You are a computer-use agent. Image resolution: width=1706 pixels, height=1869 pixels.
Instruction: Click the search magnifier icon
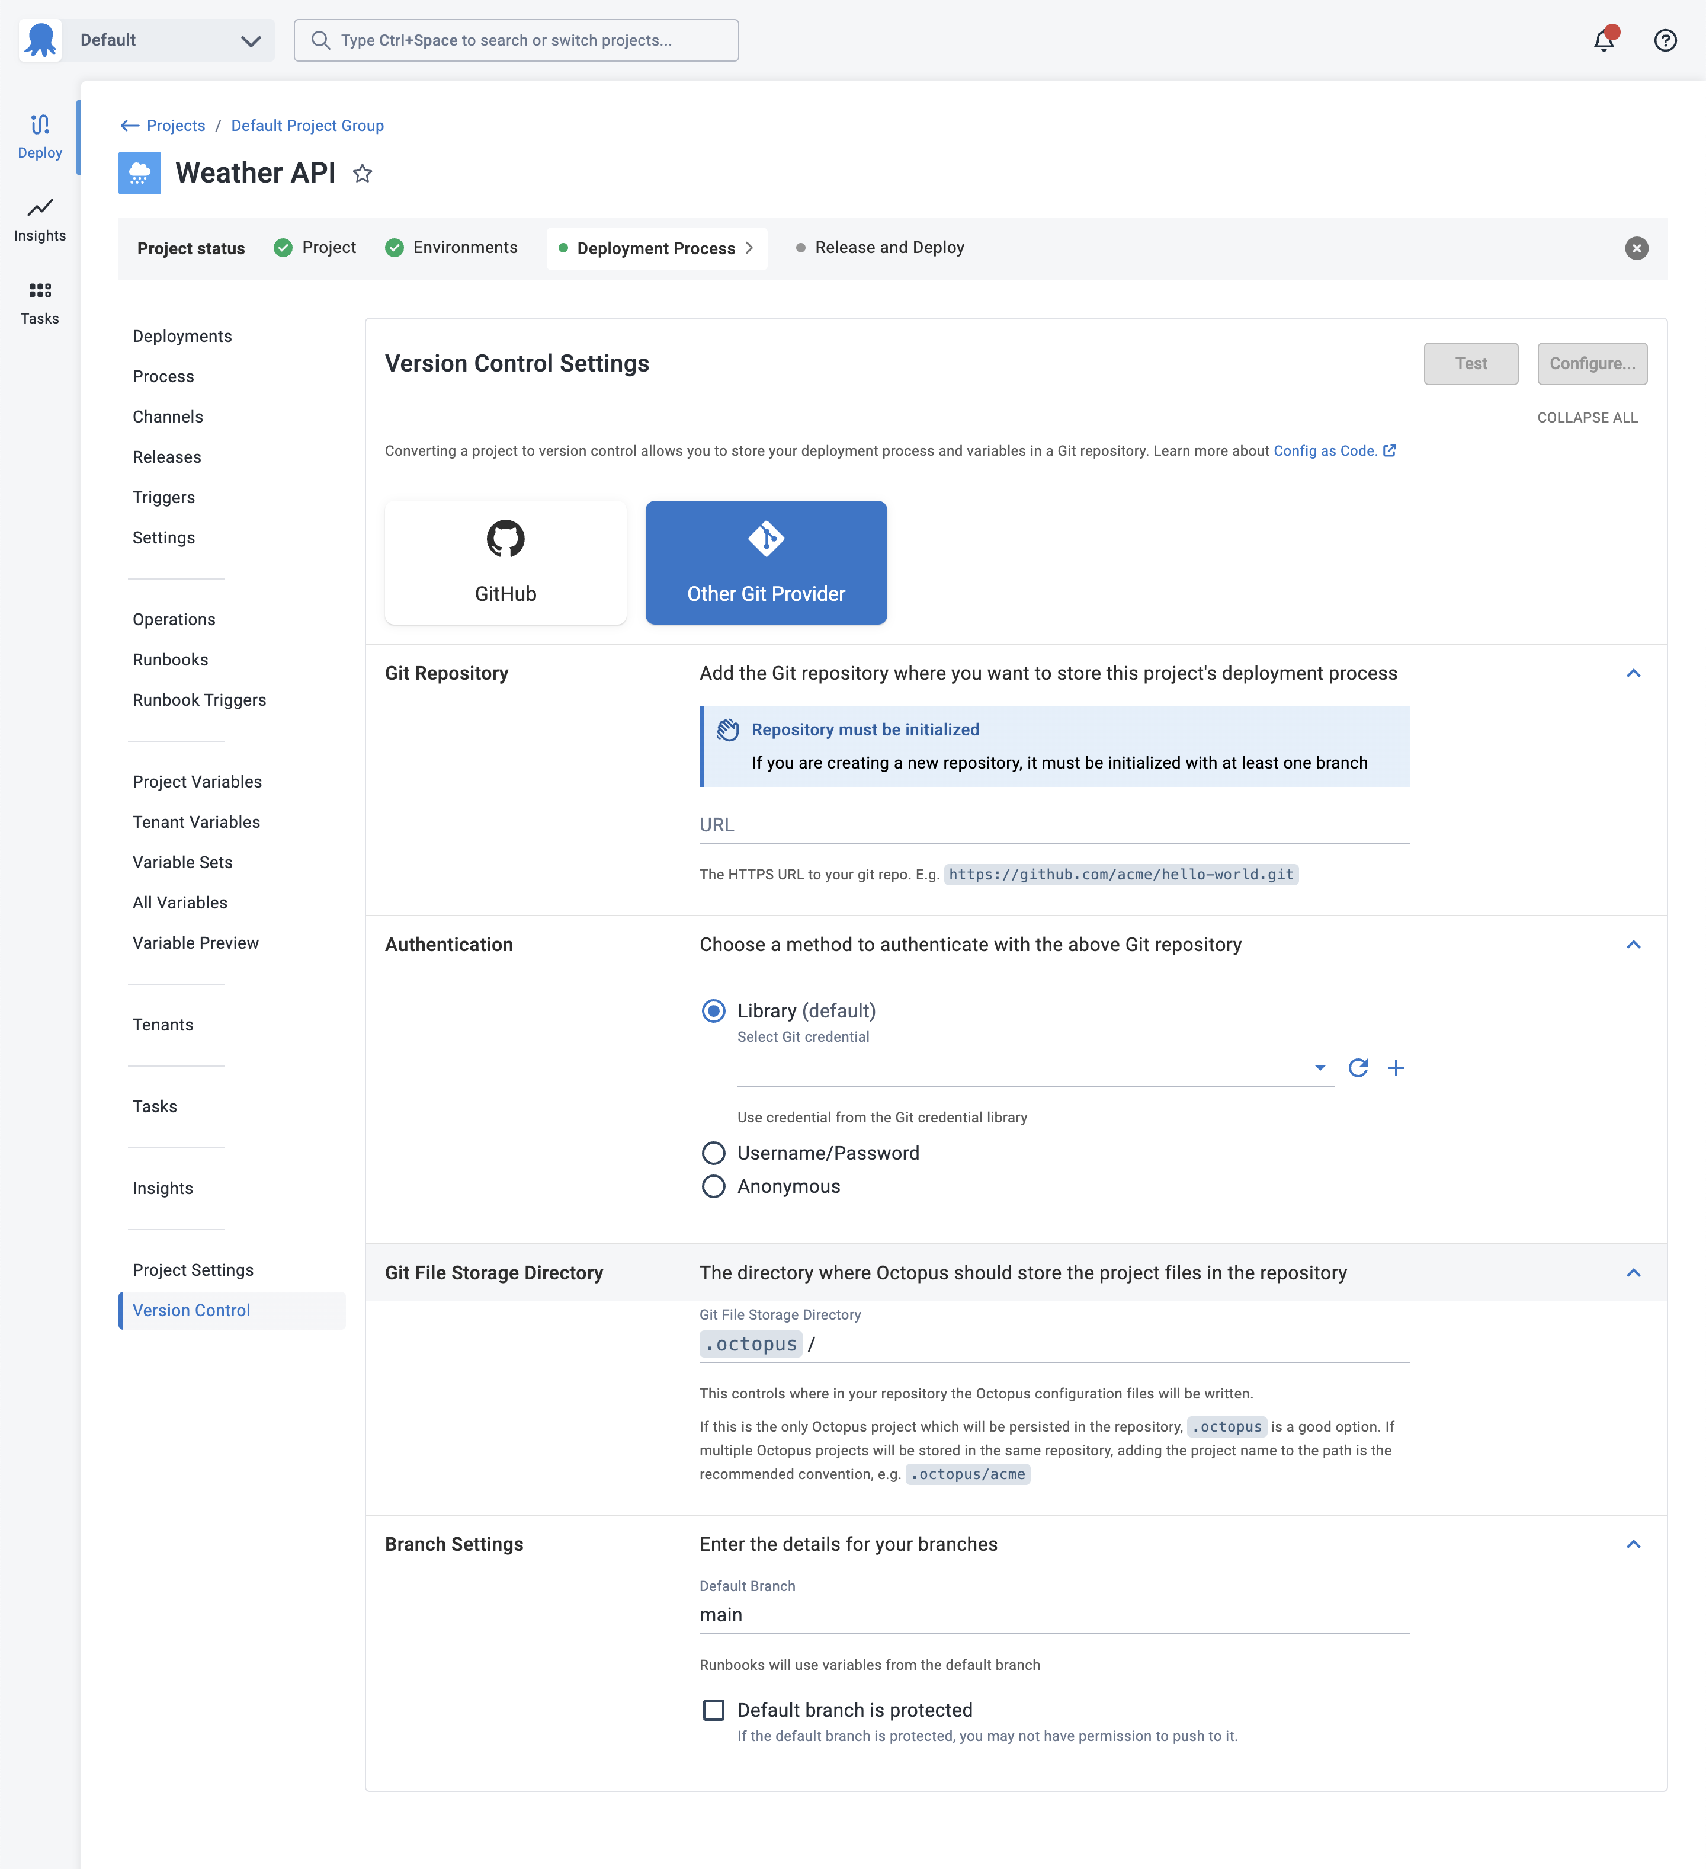click(x=320, y=40)
